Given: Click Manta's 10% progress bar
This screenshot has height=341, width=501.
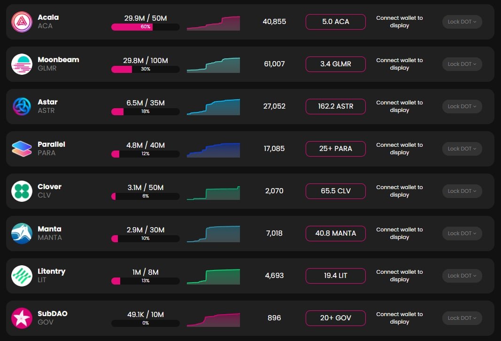Looking at the screenshot, I should click(146, 238).
